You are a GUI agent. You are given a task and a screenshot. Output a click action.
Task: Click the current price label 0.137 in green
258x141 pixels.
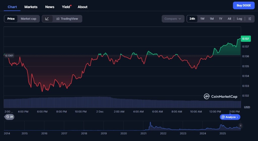[246, 39]
